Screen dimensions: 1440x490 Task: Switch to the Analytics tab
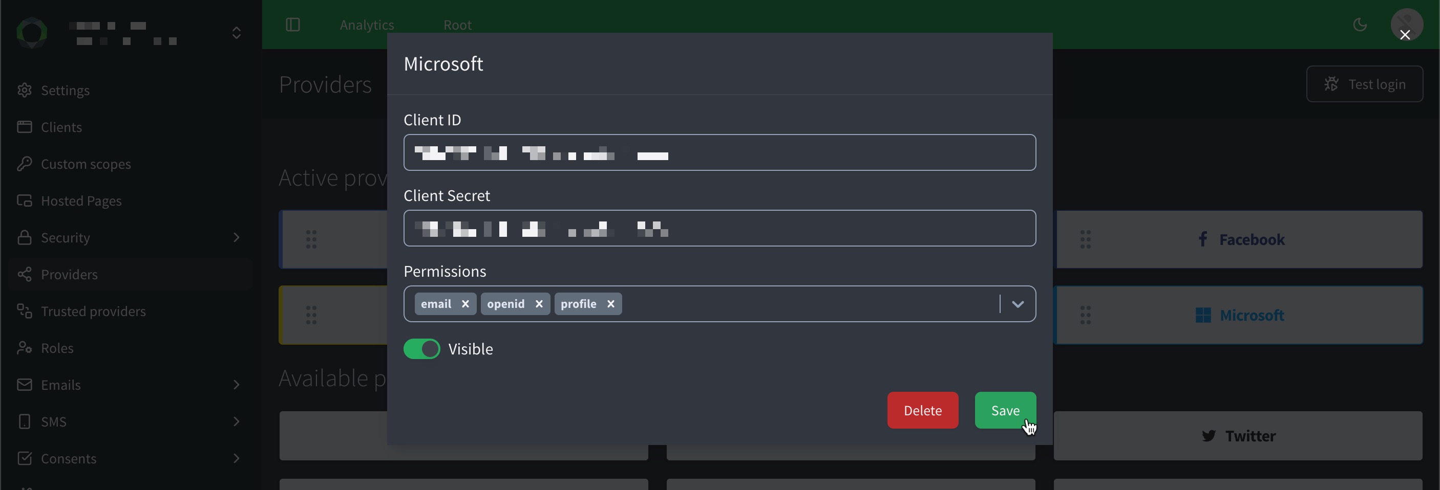click(x=366, y=25)
